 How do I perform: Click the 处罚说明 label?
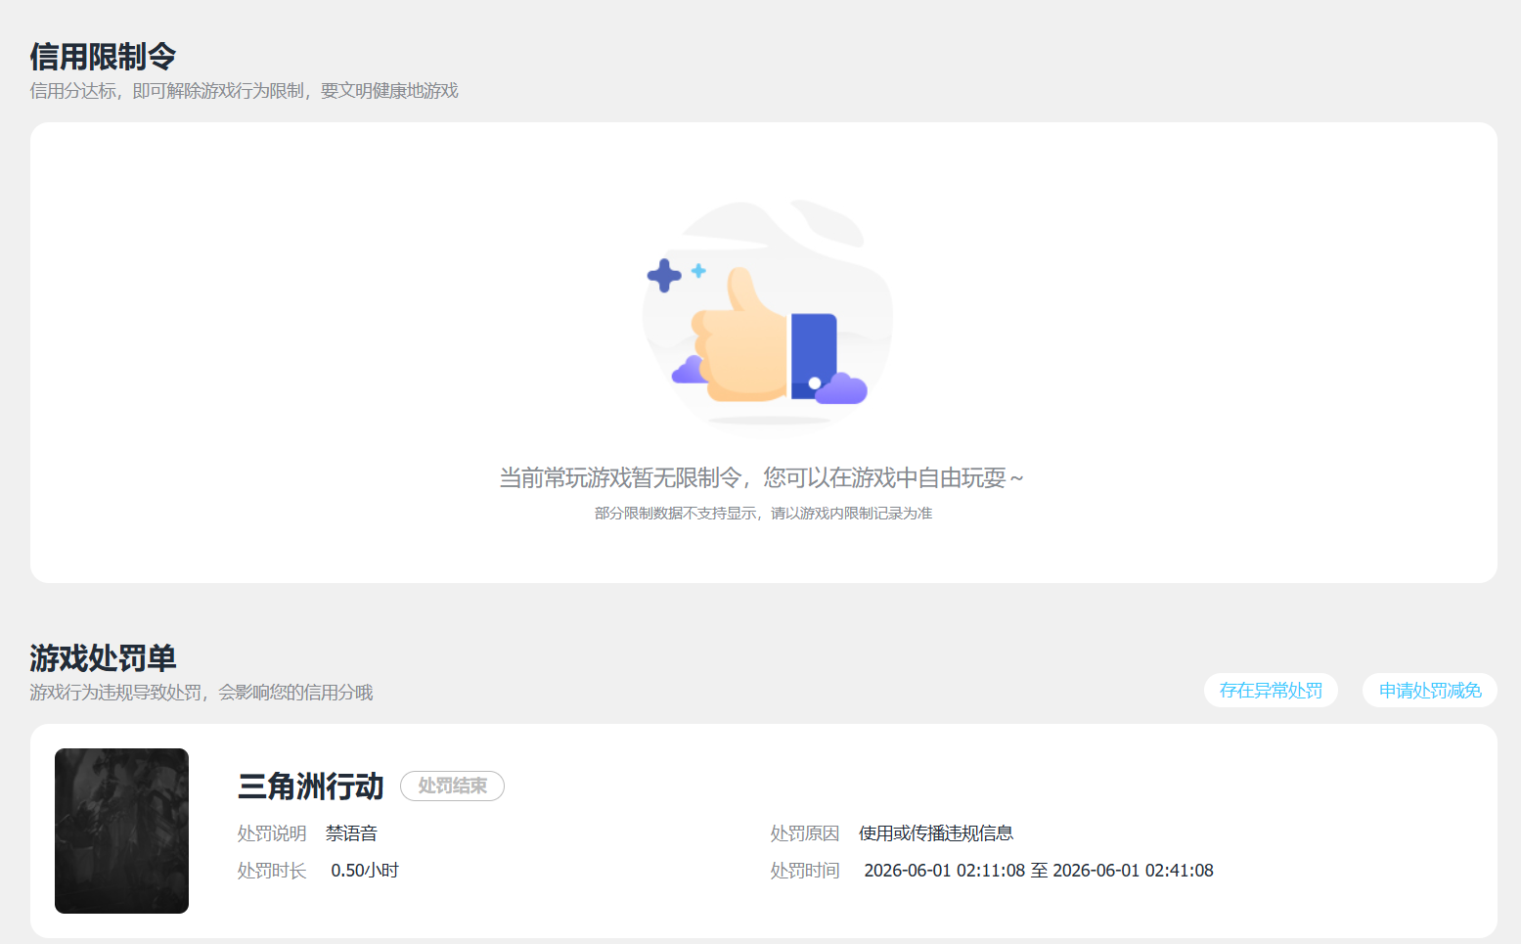click(x=272, y=833)
